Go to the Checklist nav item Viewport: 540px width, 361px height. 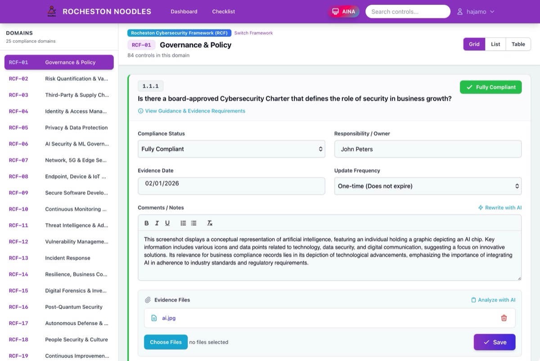click(223, 12)
